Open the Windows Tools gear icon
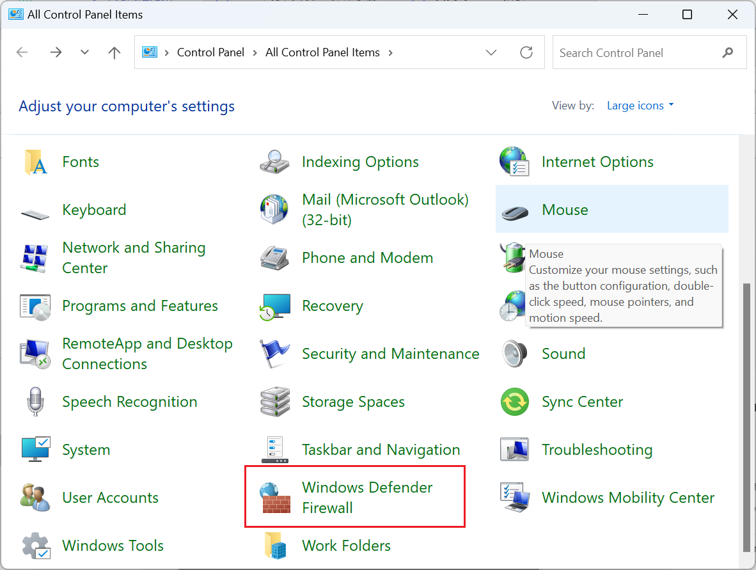The image size is (756, 570). pos(36,546)
